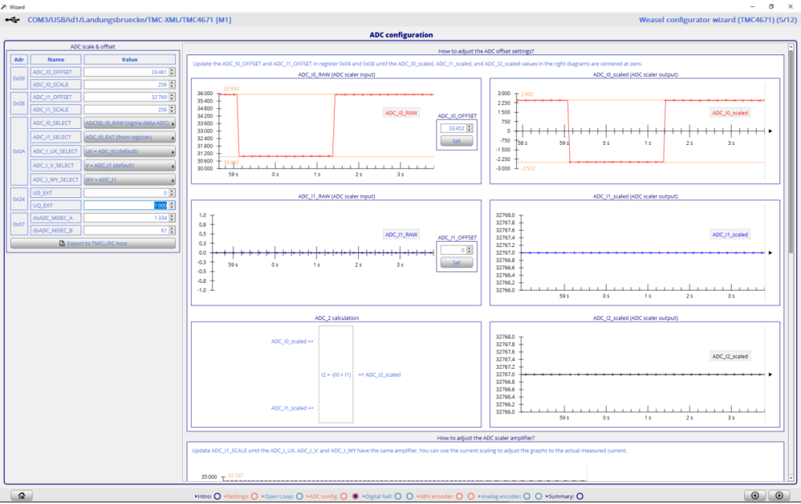Click the Export to TMCL/PC host button
This screenshot has width=801, height=504.
93,243
